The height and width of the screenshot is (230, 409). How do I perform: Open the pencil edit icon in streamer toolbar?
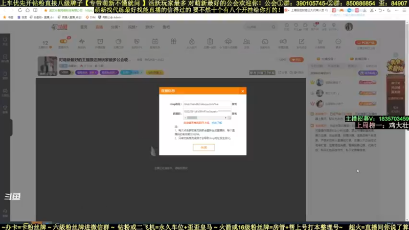[302, 41]
